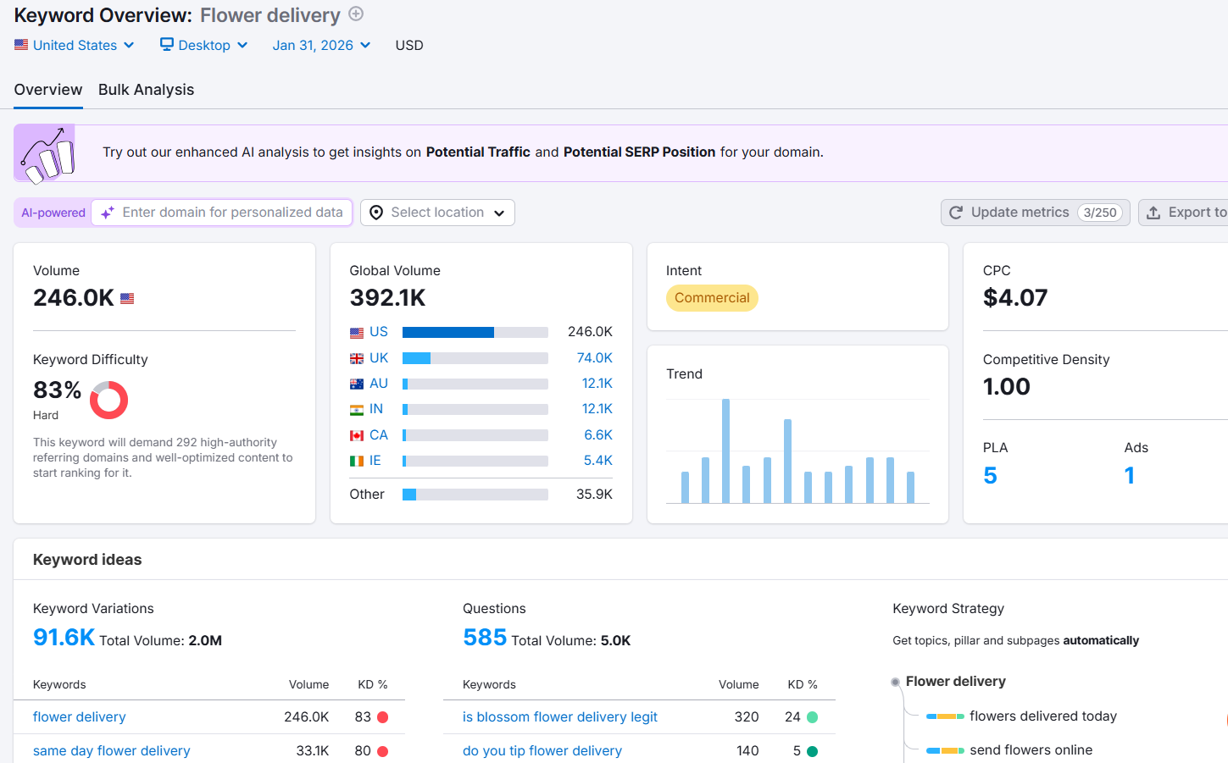This screenshot has width=1228, height=763.
Task: Open the Jan 31, 2026 date dropdown
Action: 321,45
